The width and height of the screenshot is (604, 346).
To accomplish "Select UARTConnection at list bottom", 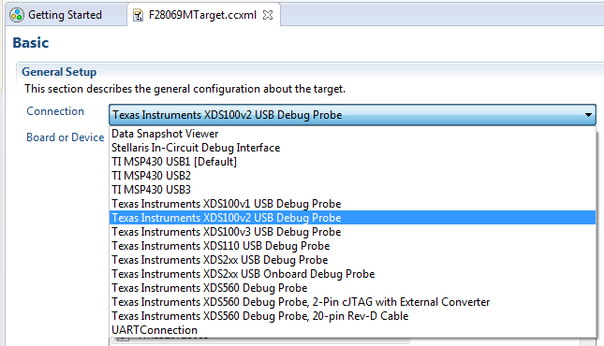I will (x=352, y=330).
